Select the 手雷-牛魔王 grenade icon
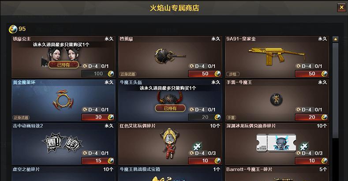The width and height of the screenshot is (348, 181). (276, 99)
